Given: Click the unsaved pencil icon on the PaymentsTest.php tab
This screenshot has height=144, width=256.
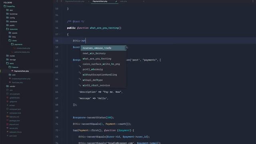Looking at the screenshot, I should pyautogui.click(x=116, y=1).
